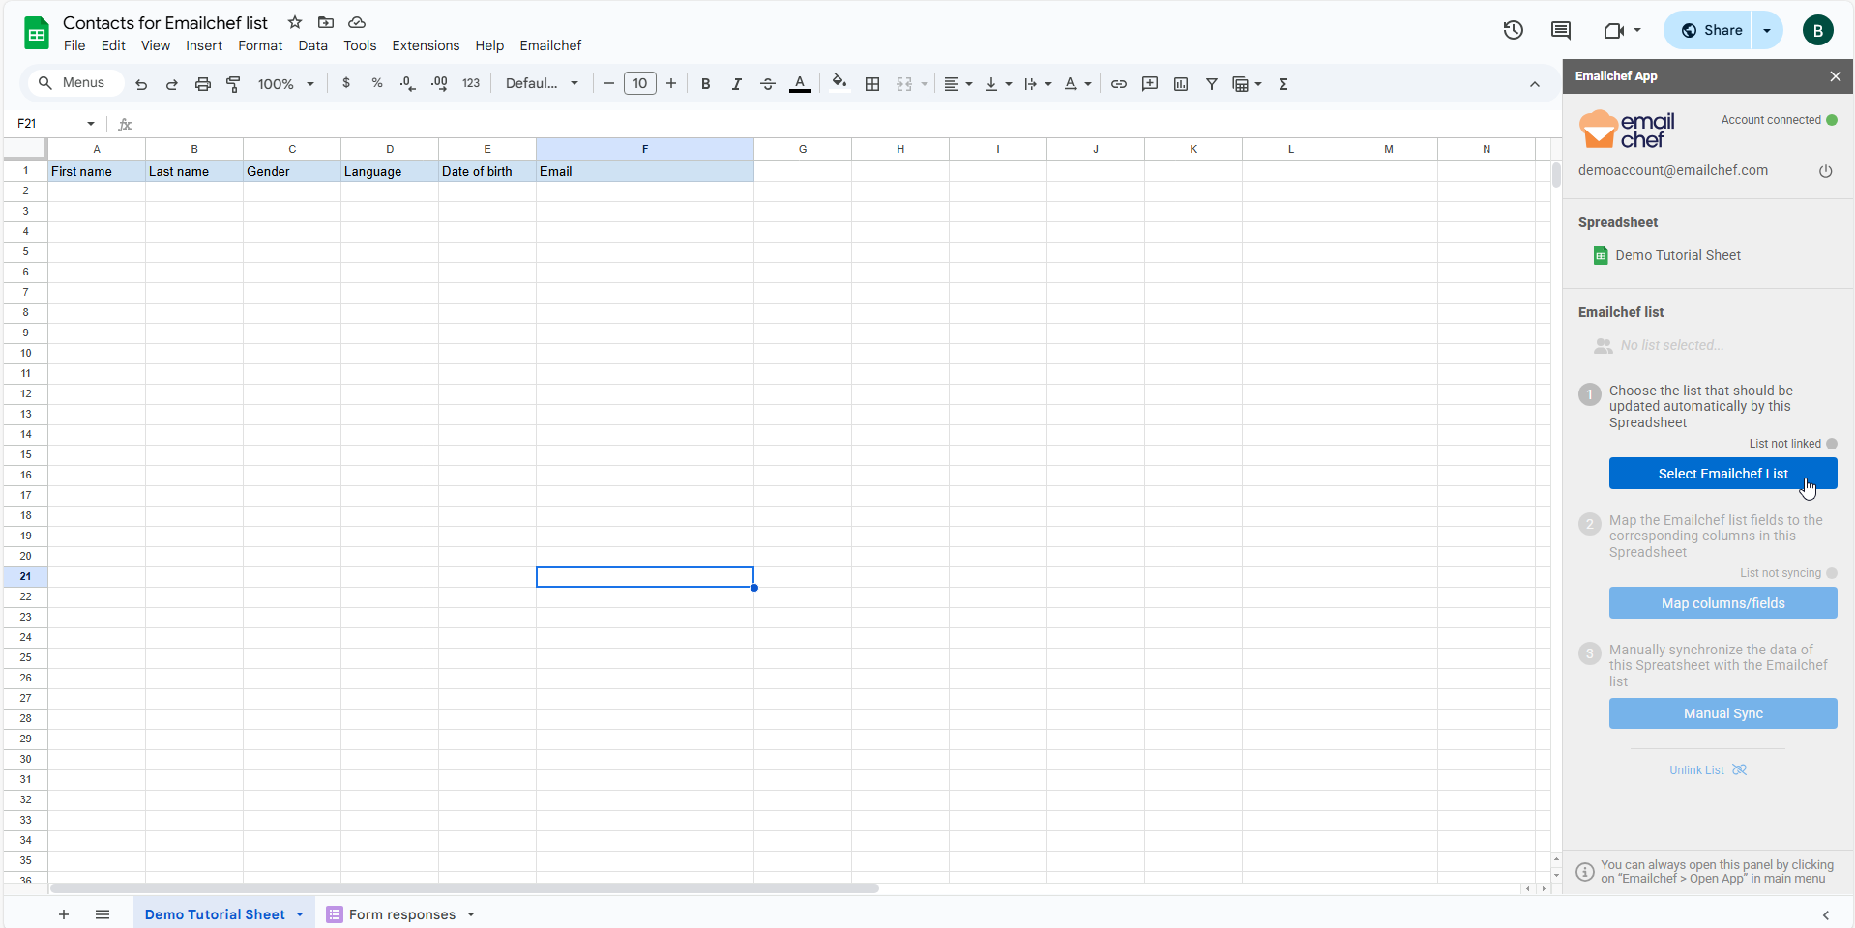Screen dimensions: 1855x928
Task: Click the Redo icon in toolbar
Action: point(172,84)
